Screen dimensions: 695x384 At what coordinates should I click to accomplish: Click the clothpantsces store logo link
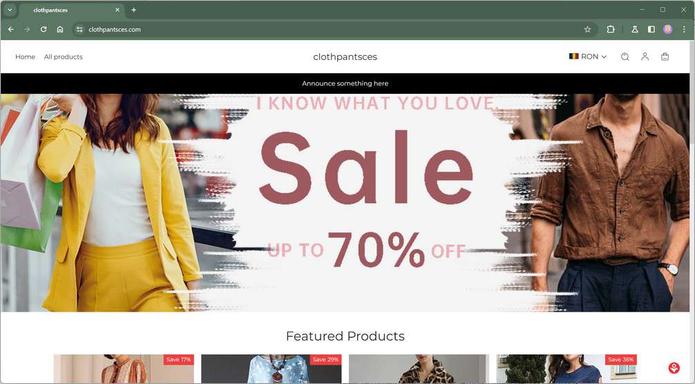[x=345, y=57]
